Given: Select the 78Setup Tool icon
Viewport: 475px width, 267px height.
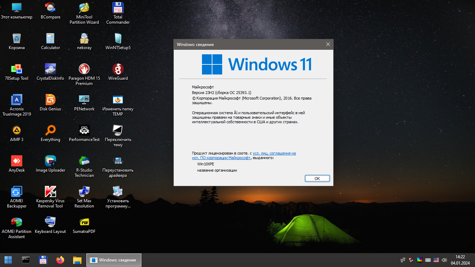Looking at the screenshot, I should tap(16, 72).
